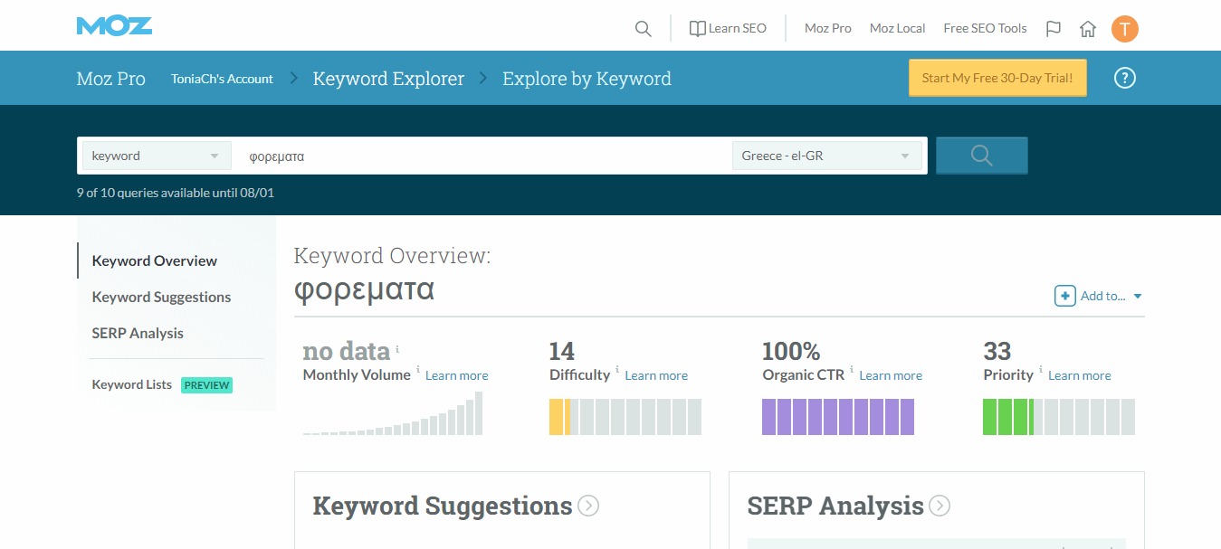Show info icon next to Monthly Volume
The height and width of the screenshot is (549, 1221).
(418, 369)
